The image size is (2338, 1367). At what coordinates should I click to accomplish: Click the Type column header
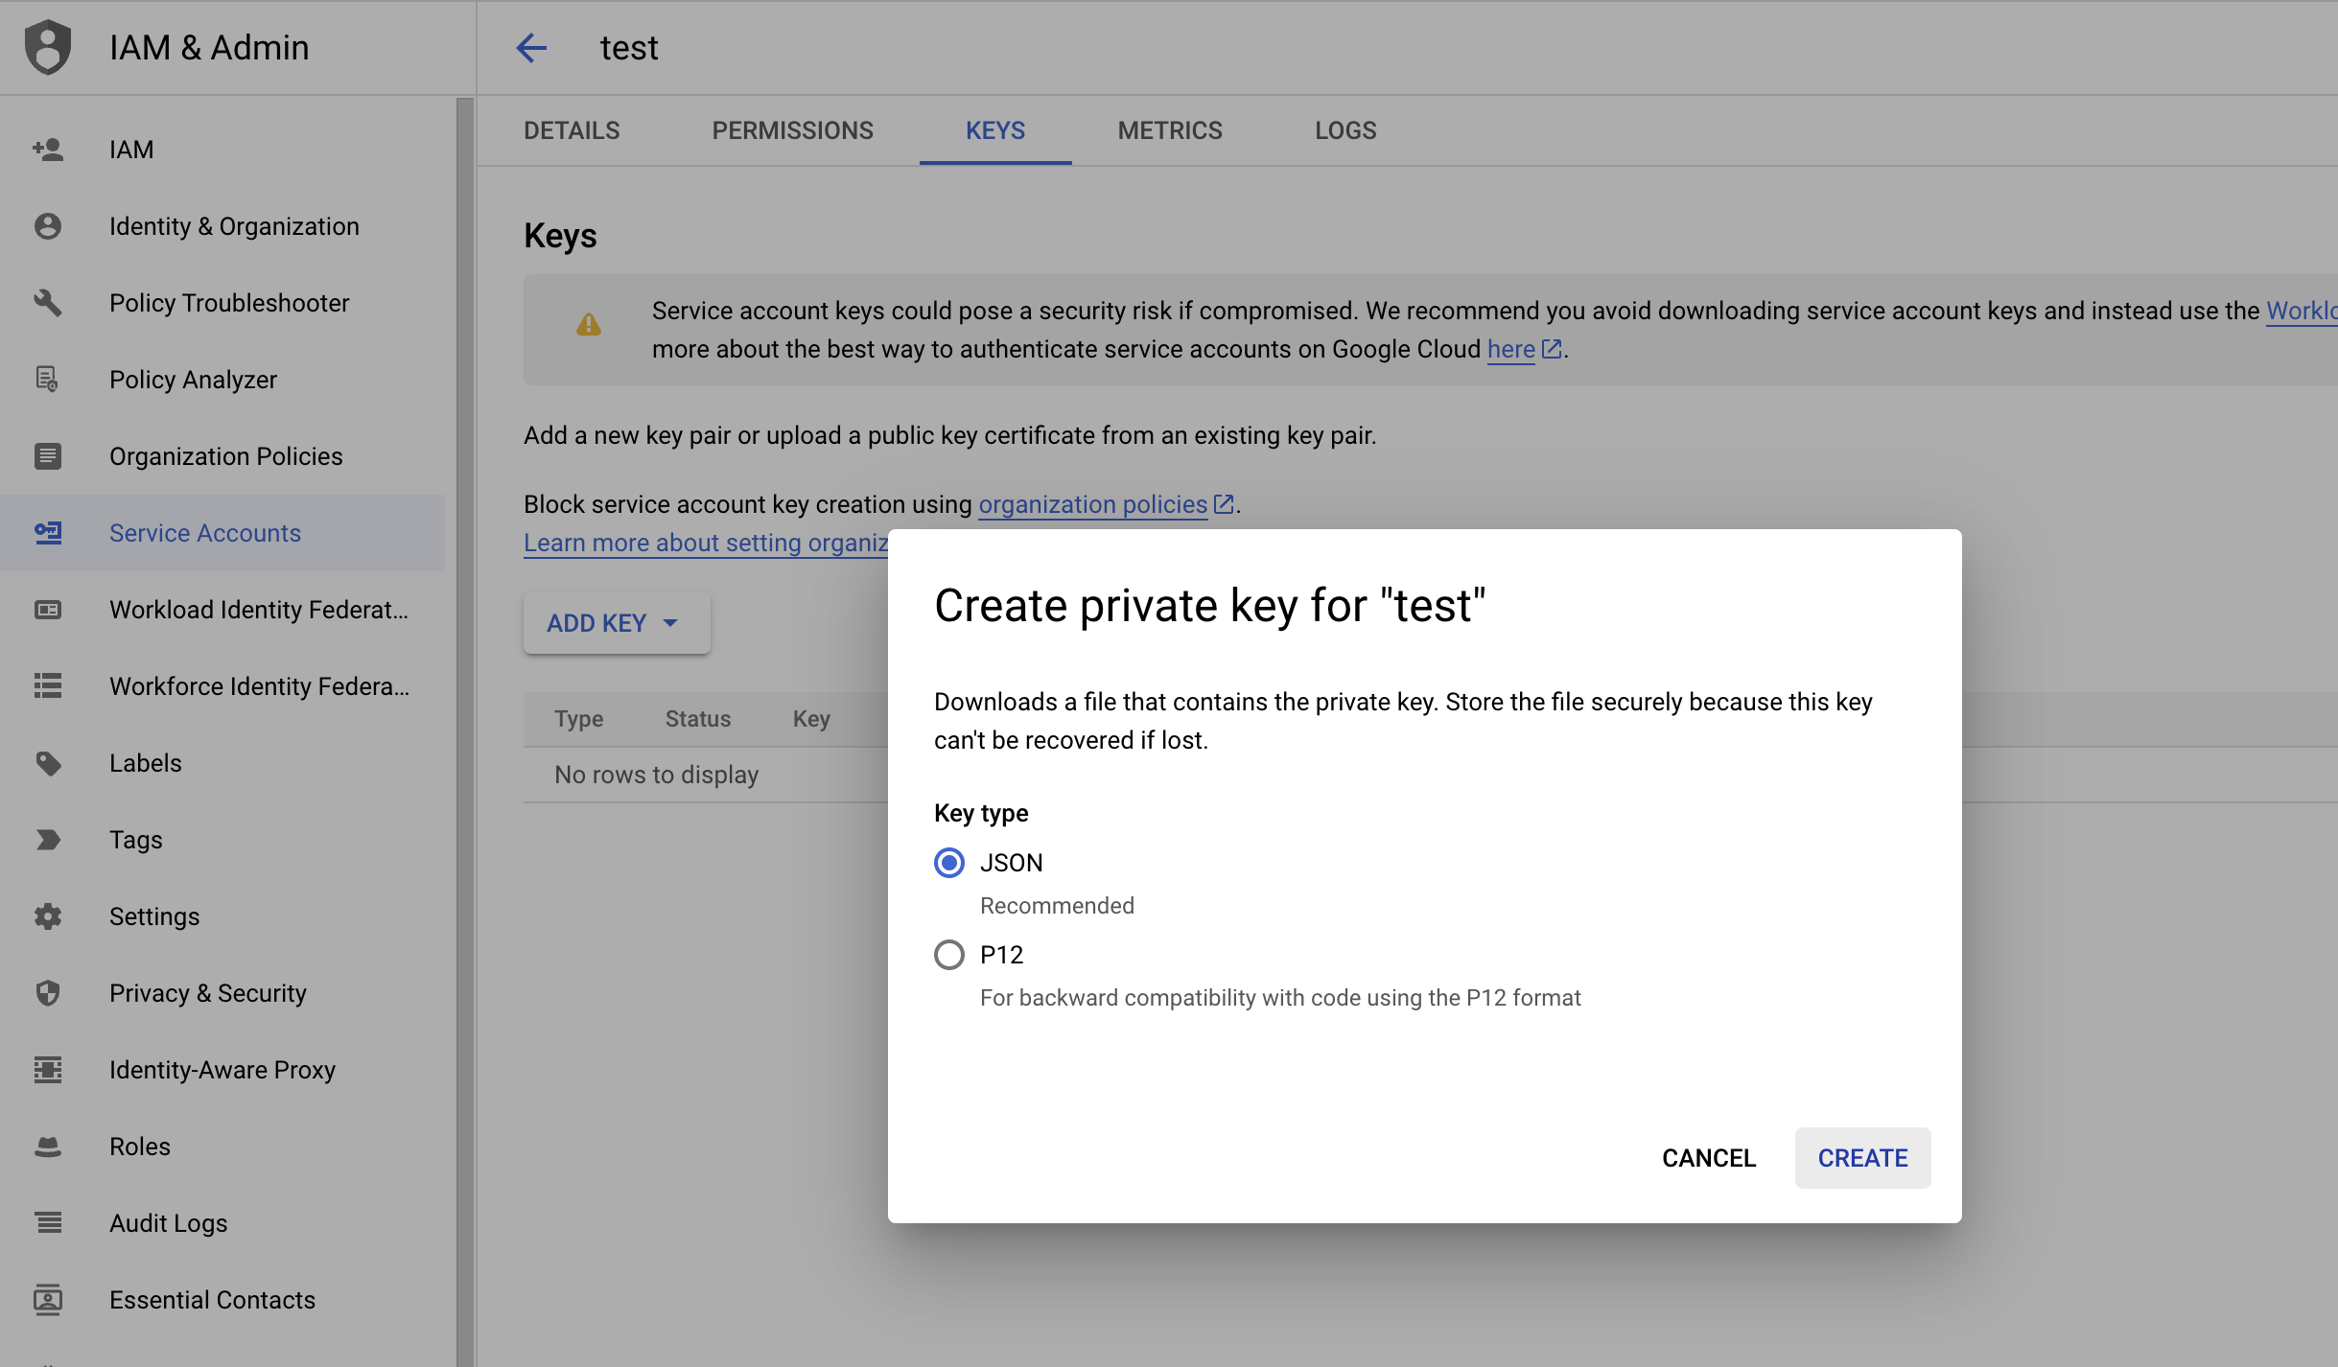tap(578, 719)
